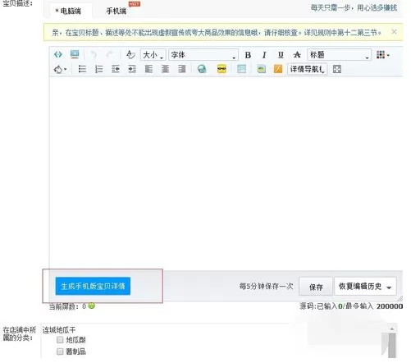
Task: Click the green smiley next to 当前屏数
Action: tap(92, 306)
